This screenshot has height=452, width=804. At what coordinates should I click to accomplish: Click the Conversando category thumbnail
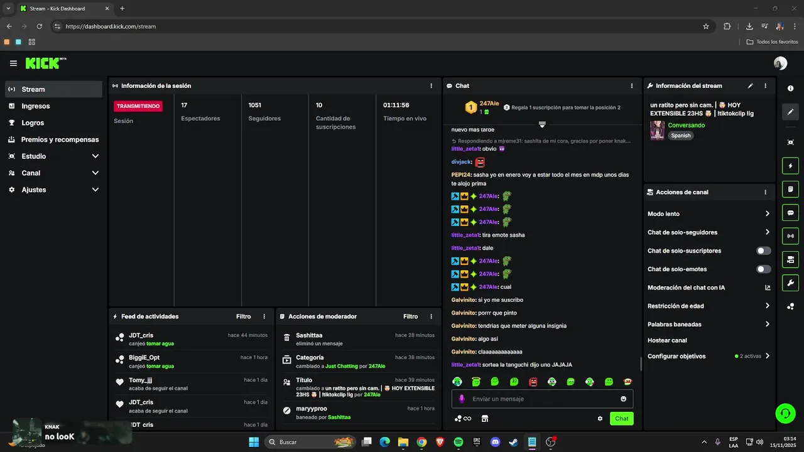pyautogui.click(x=657, y=130)
